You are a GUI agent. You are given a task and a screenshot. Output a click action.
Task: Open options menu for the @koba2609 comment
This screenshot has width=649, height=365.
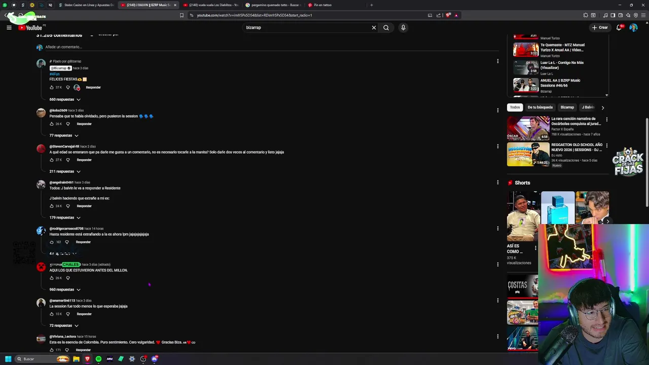497,110
